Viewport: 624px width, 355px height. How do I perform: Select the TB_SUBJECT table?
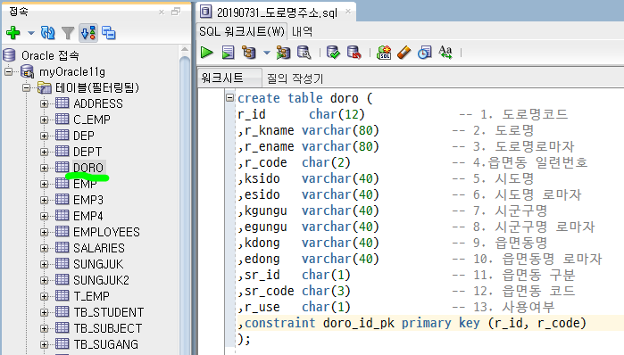click(x=107, y=328)
